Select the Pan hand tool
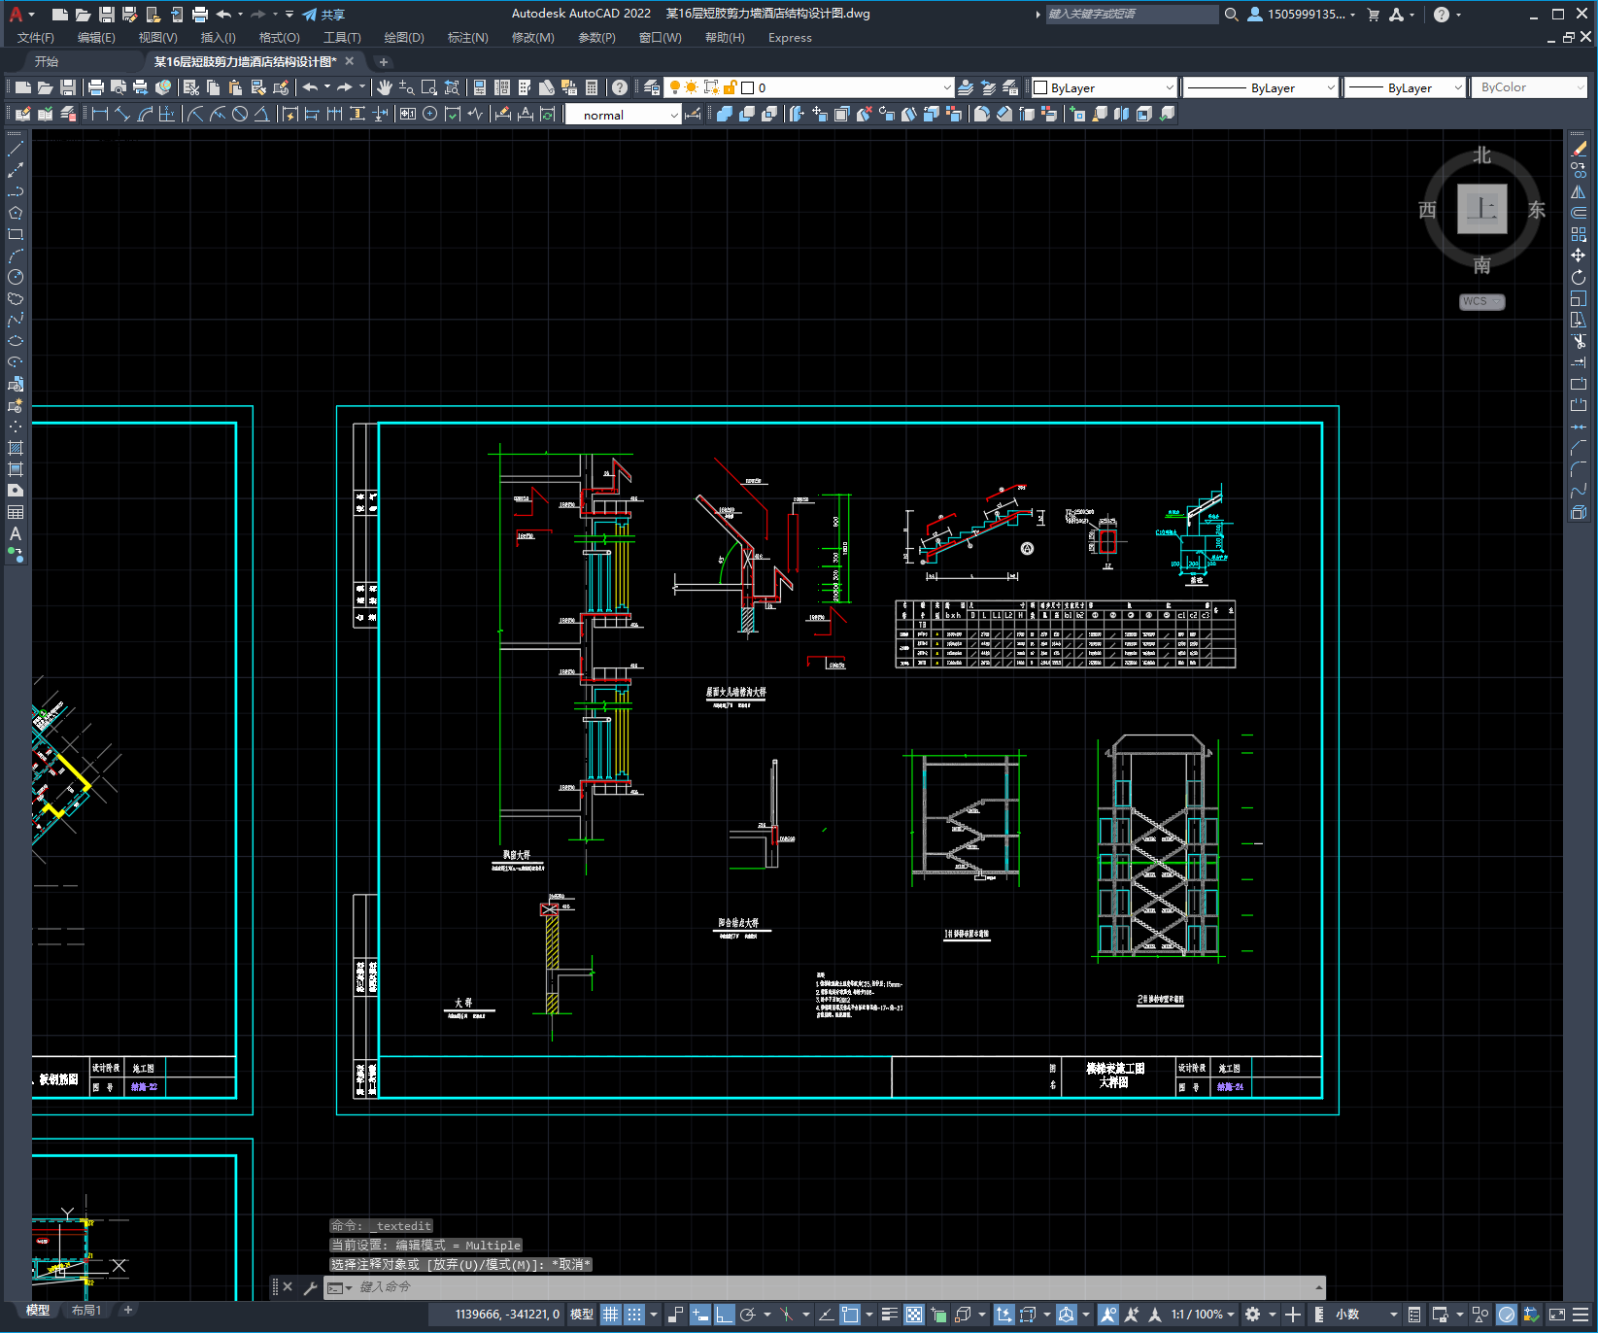This screenshot has height=1333, width=1598. pyautogui.click(x=385, y=87)
